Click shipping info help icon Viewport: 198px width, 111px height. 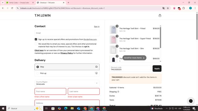[x=118, y=92]
